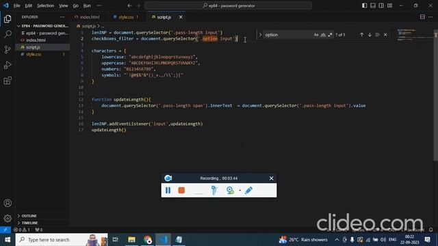This screenshot has width=438, height=246.
Task: Open Google Chrome from the taskbar
Action: pos(147,240)
